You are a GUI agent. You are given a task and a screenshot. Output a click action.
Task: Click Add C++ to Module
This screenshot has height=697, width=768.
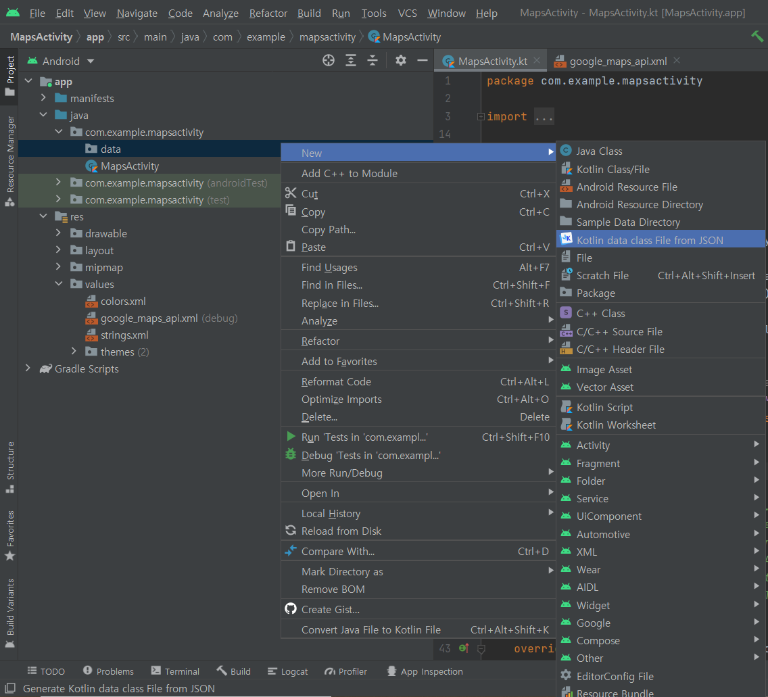[x=418, y=173]
